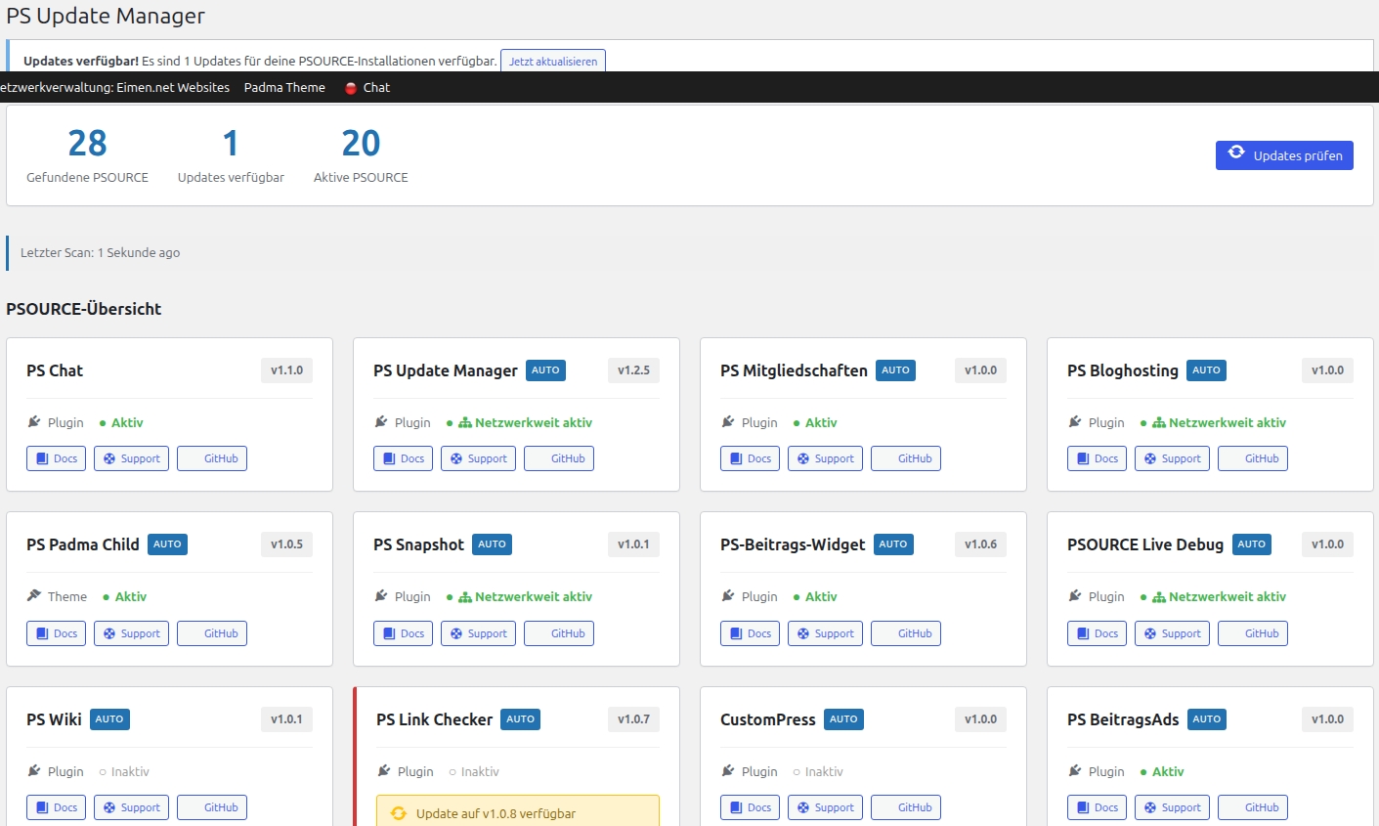Click the v1.0.7 version badge on PS Link Checker
This screenshot has height=826, width=1379.
point(633,719)
